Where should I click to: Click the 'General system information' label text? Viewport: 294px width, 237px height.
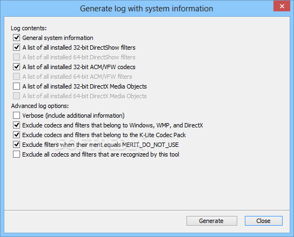pos(58,38)
